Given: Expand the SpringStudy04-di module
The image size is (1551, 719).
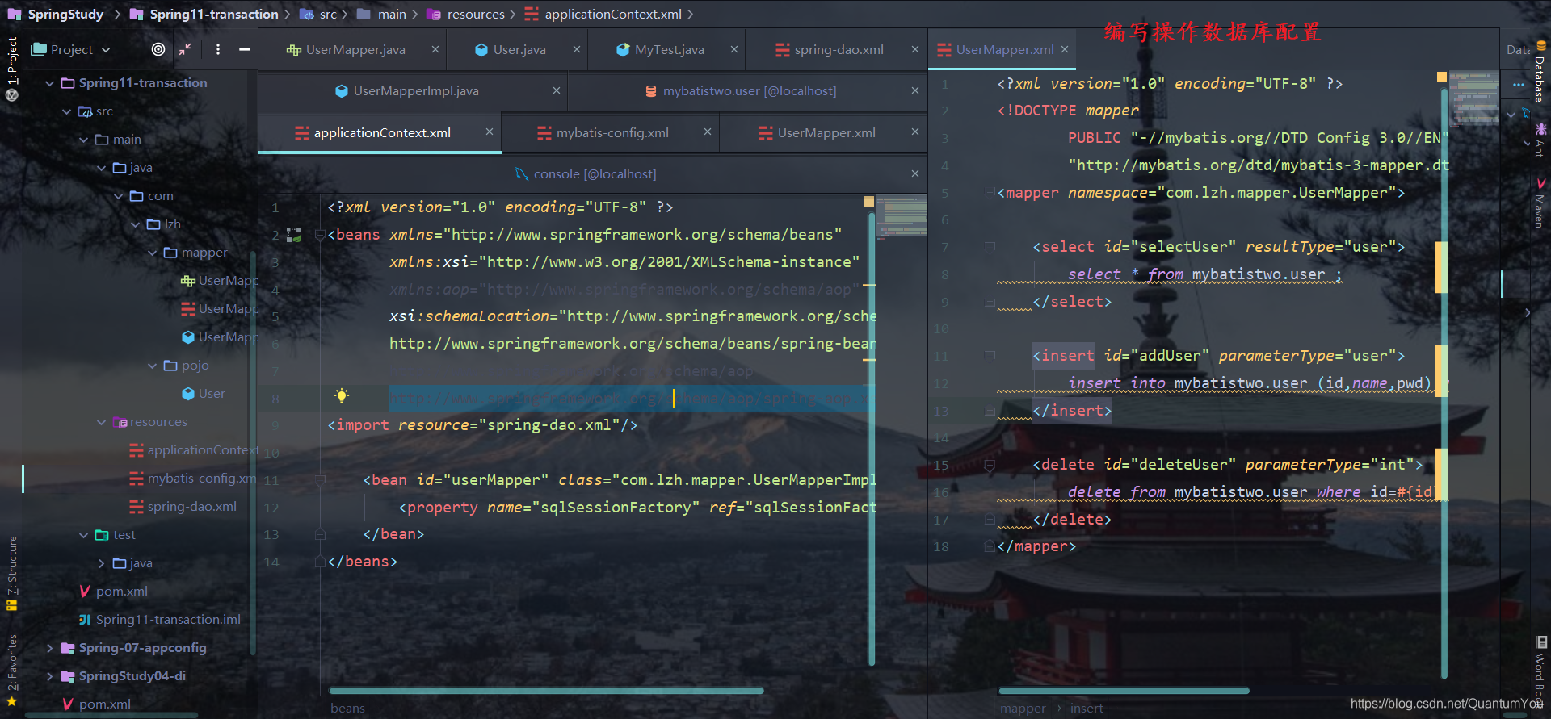Looking at the screenshot, I should point(50,676).
